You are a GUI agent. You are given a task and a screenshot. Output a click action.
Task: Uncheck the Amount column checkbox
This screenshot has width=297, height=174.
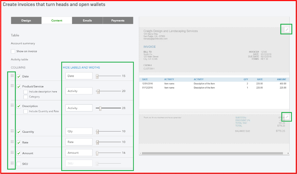[x=18, y=153]
